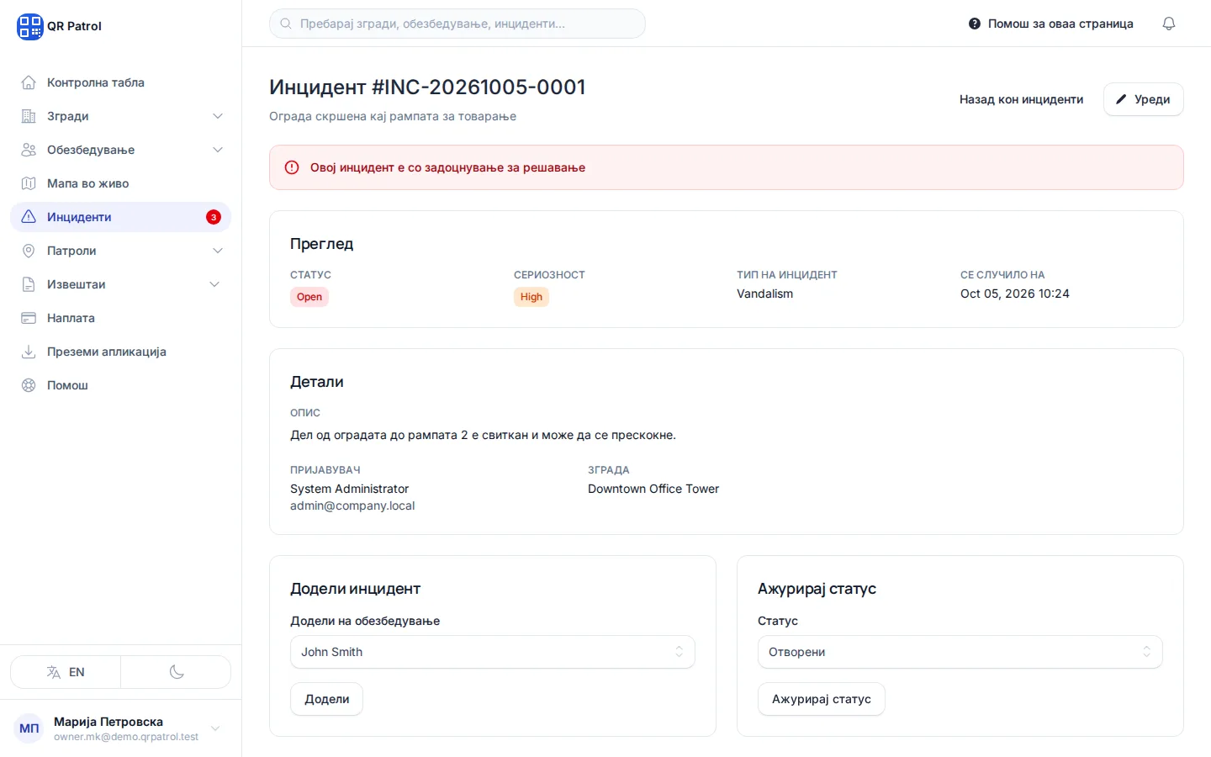Toggle dark mode moon button
Viewport: 1211px width, 757px height.
point(176,672)
